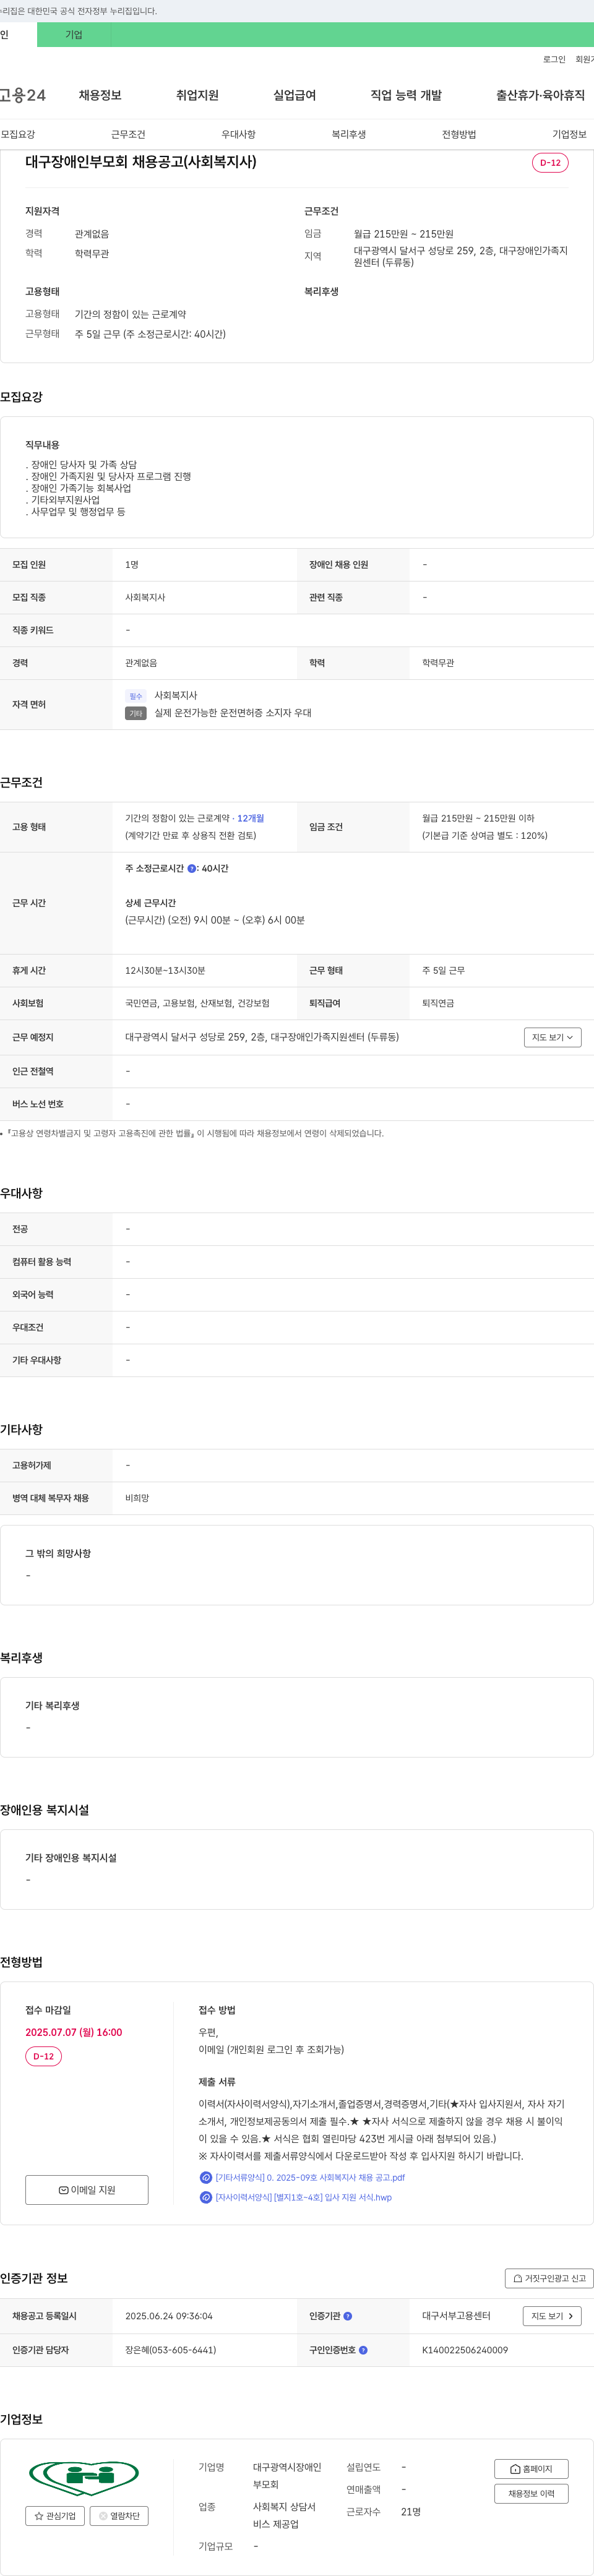Click the deadline 2025.07.07 (월) 16:00
This screenshot has height=2576, width=594.
(74, 2032)
